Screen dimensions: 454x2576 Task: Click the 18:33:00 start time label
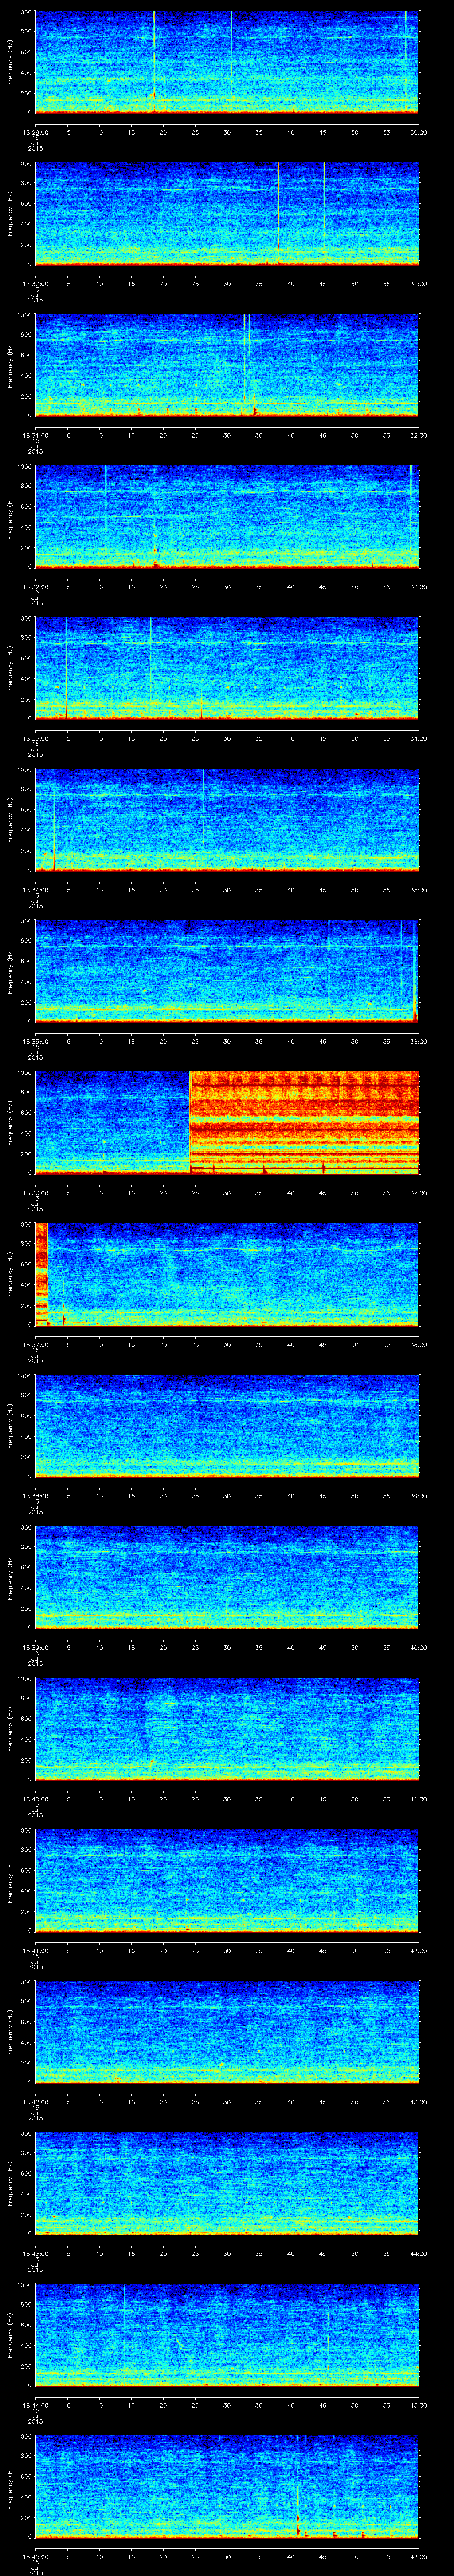point(35,738)
